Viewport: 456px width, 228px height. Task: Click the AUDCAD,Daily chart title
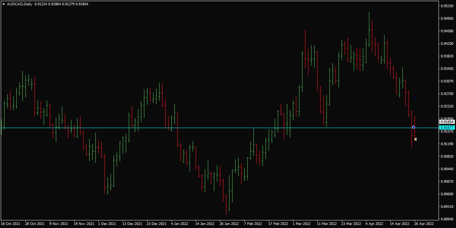coord(19,4)
